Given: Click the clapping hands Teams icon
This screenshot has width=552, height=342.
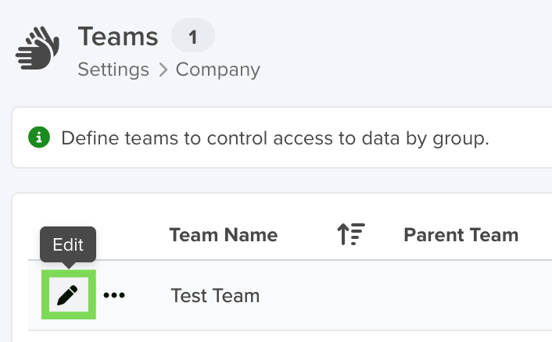Looking at the screenshot, I should click(38, 48).
